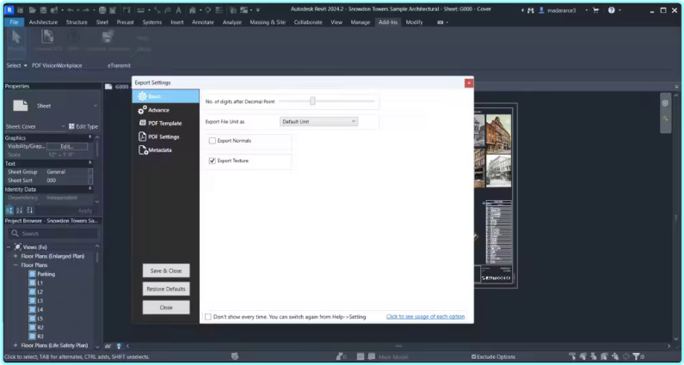684x365 pixels.
Task: Open the Sheet type selector dropdown
Action: tap(96, 106)
